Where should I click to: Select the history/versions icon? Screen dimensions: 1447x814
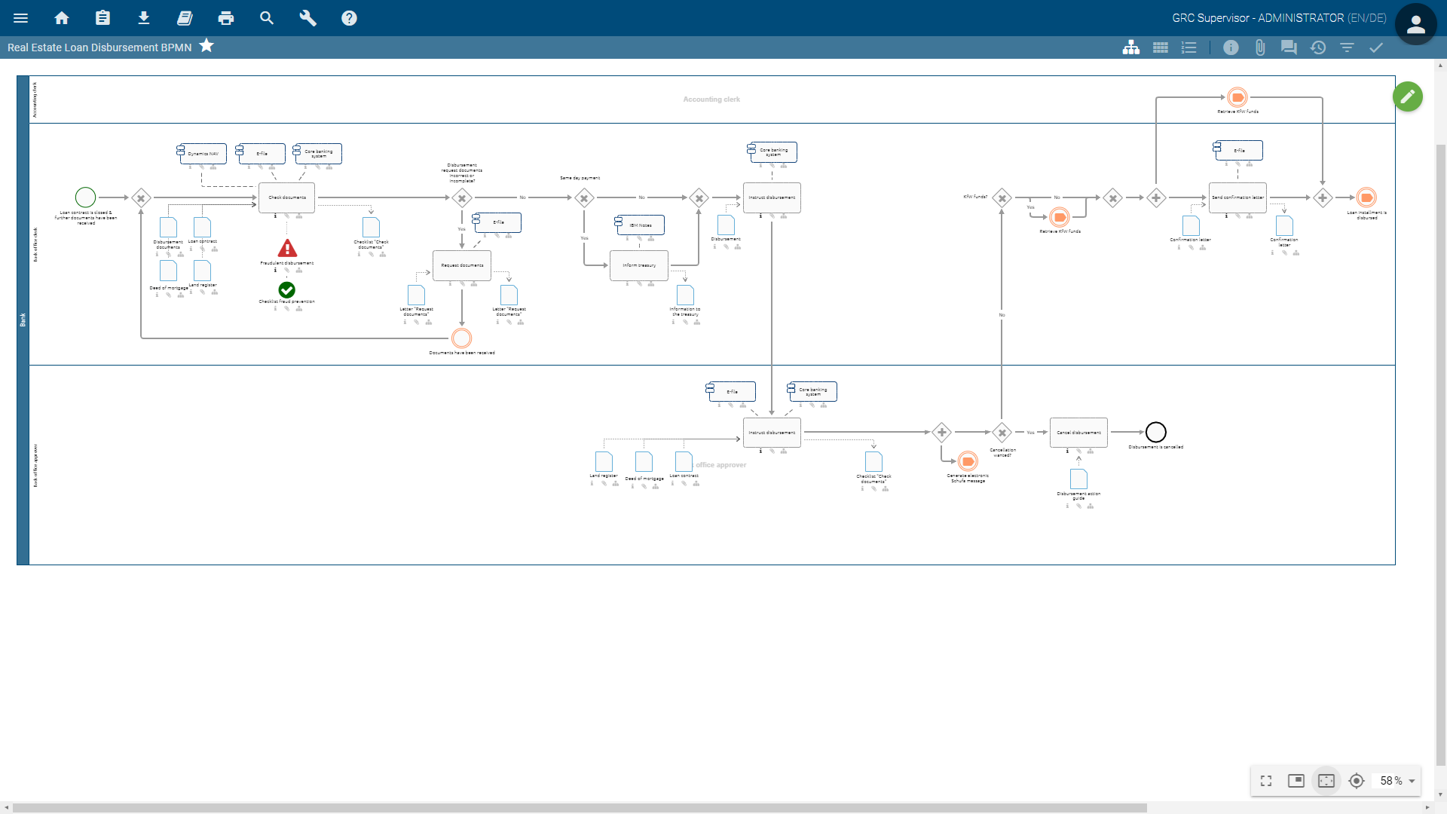pyautogui.click(x=1318, y=47)
